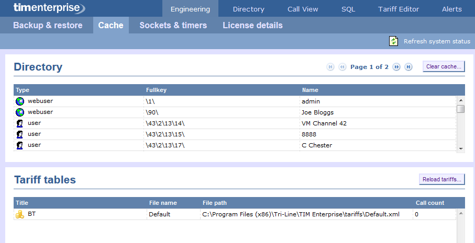Click the globe icon beside admin webuser
The width and height of the screenshot is (475, 243).
pyautogui.click(x=20, y=101)
